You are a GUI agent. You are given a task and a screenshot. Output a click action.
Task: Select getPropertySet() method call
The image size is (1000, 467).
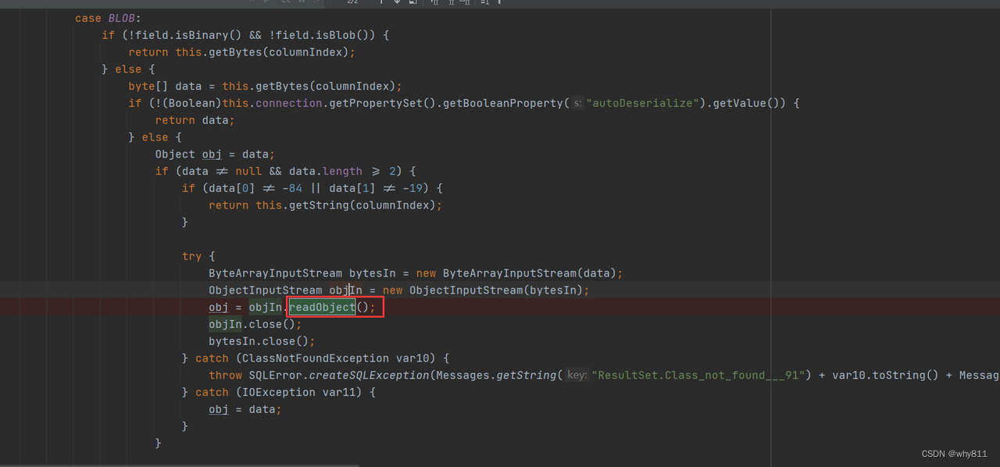click(x=382, y=103)
